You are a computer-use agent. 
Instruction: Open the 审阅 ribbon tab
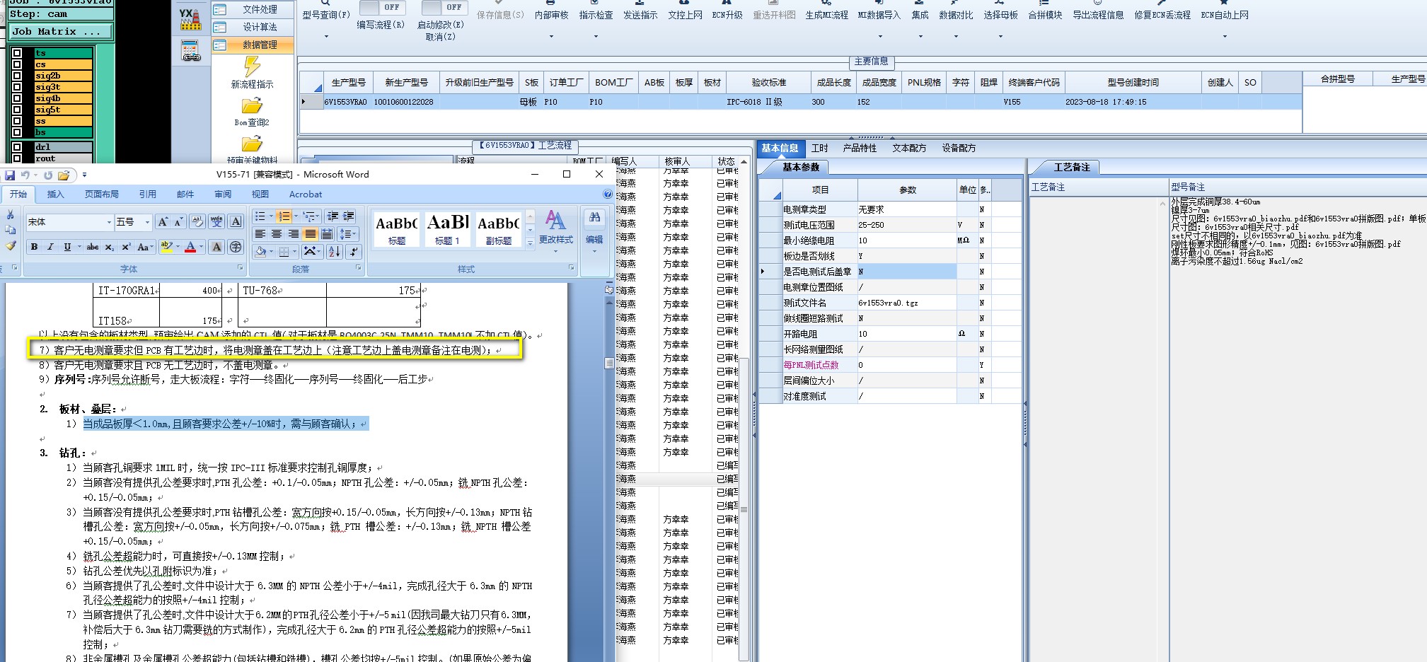click(223, 194)
